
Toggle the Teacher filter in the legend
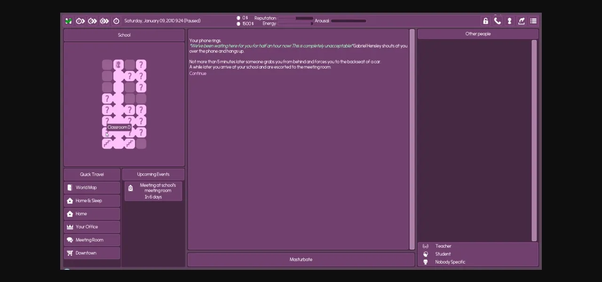[443, 246]
